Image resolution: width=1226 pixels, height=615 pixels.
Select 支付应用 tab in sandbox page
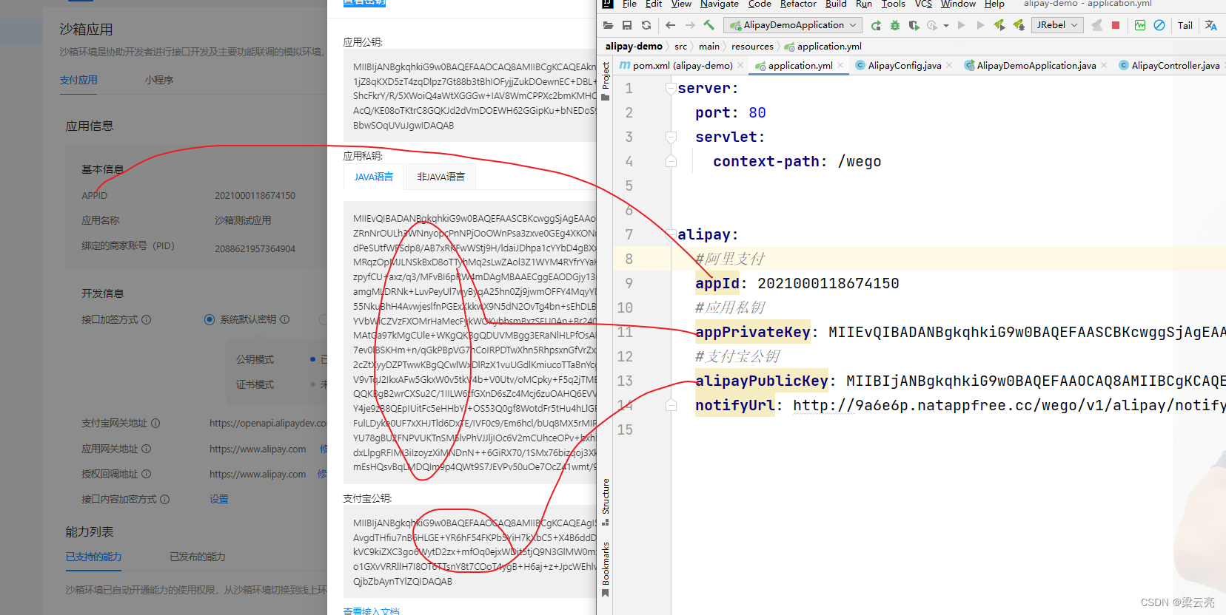[x=78, y=80]
